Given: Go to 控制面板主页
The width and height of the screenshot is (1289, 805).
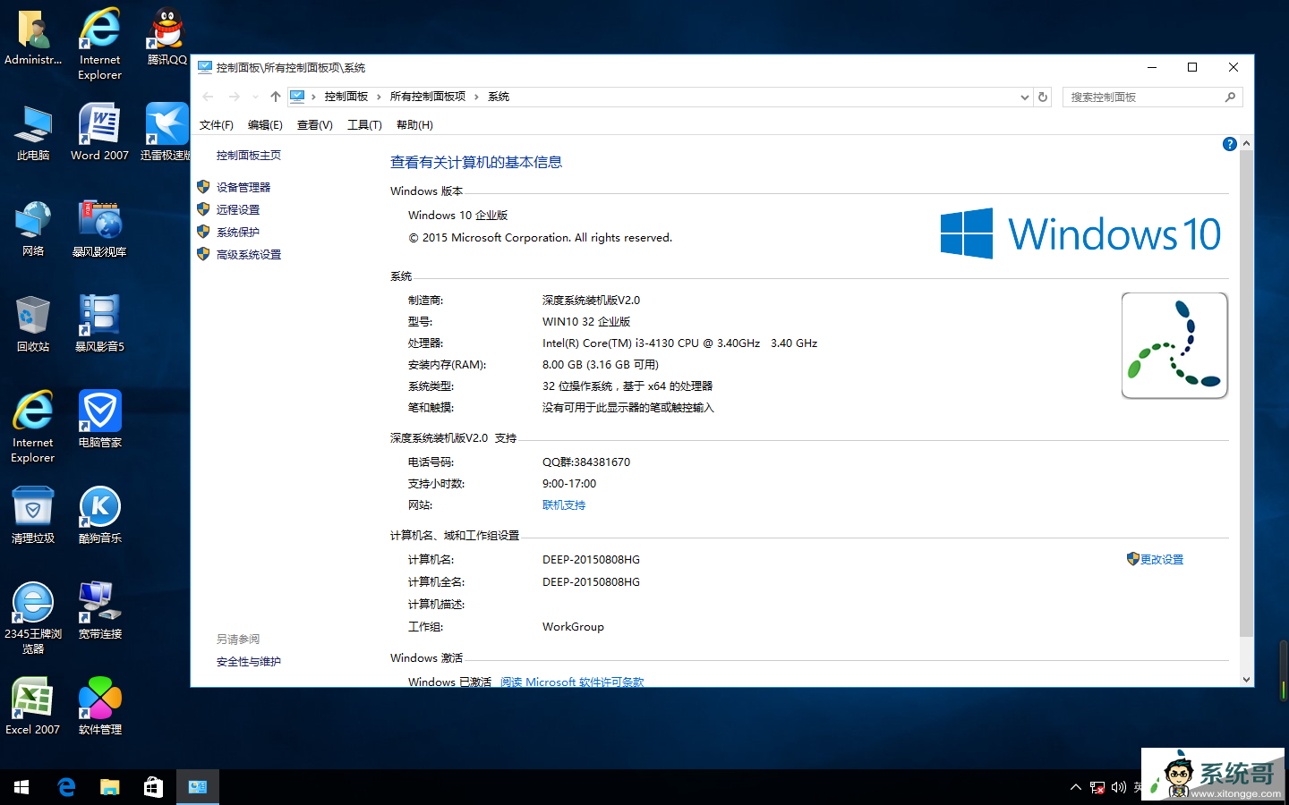Looking at the screenshot, I should (248, 156).
